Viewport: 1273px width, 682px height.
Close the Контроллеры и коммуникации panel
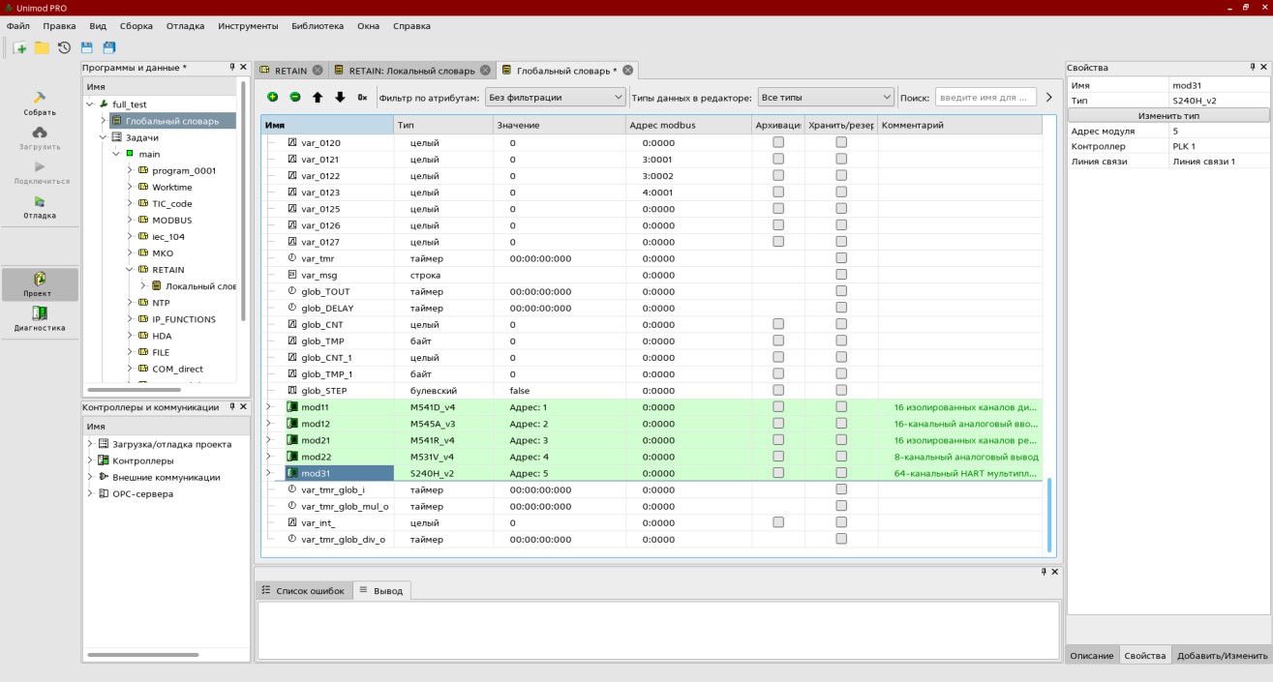pos(243,407)
